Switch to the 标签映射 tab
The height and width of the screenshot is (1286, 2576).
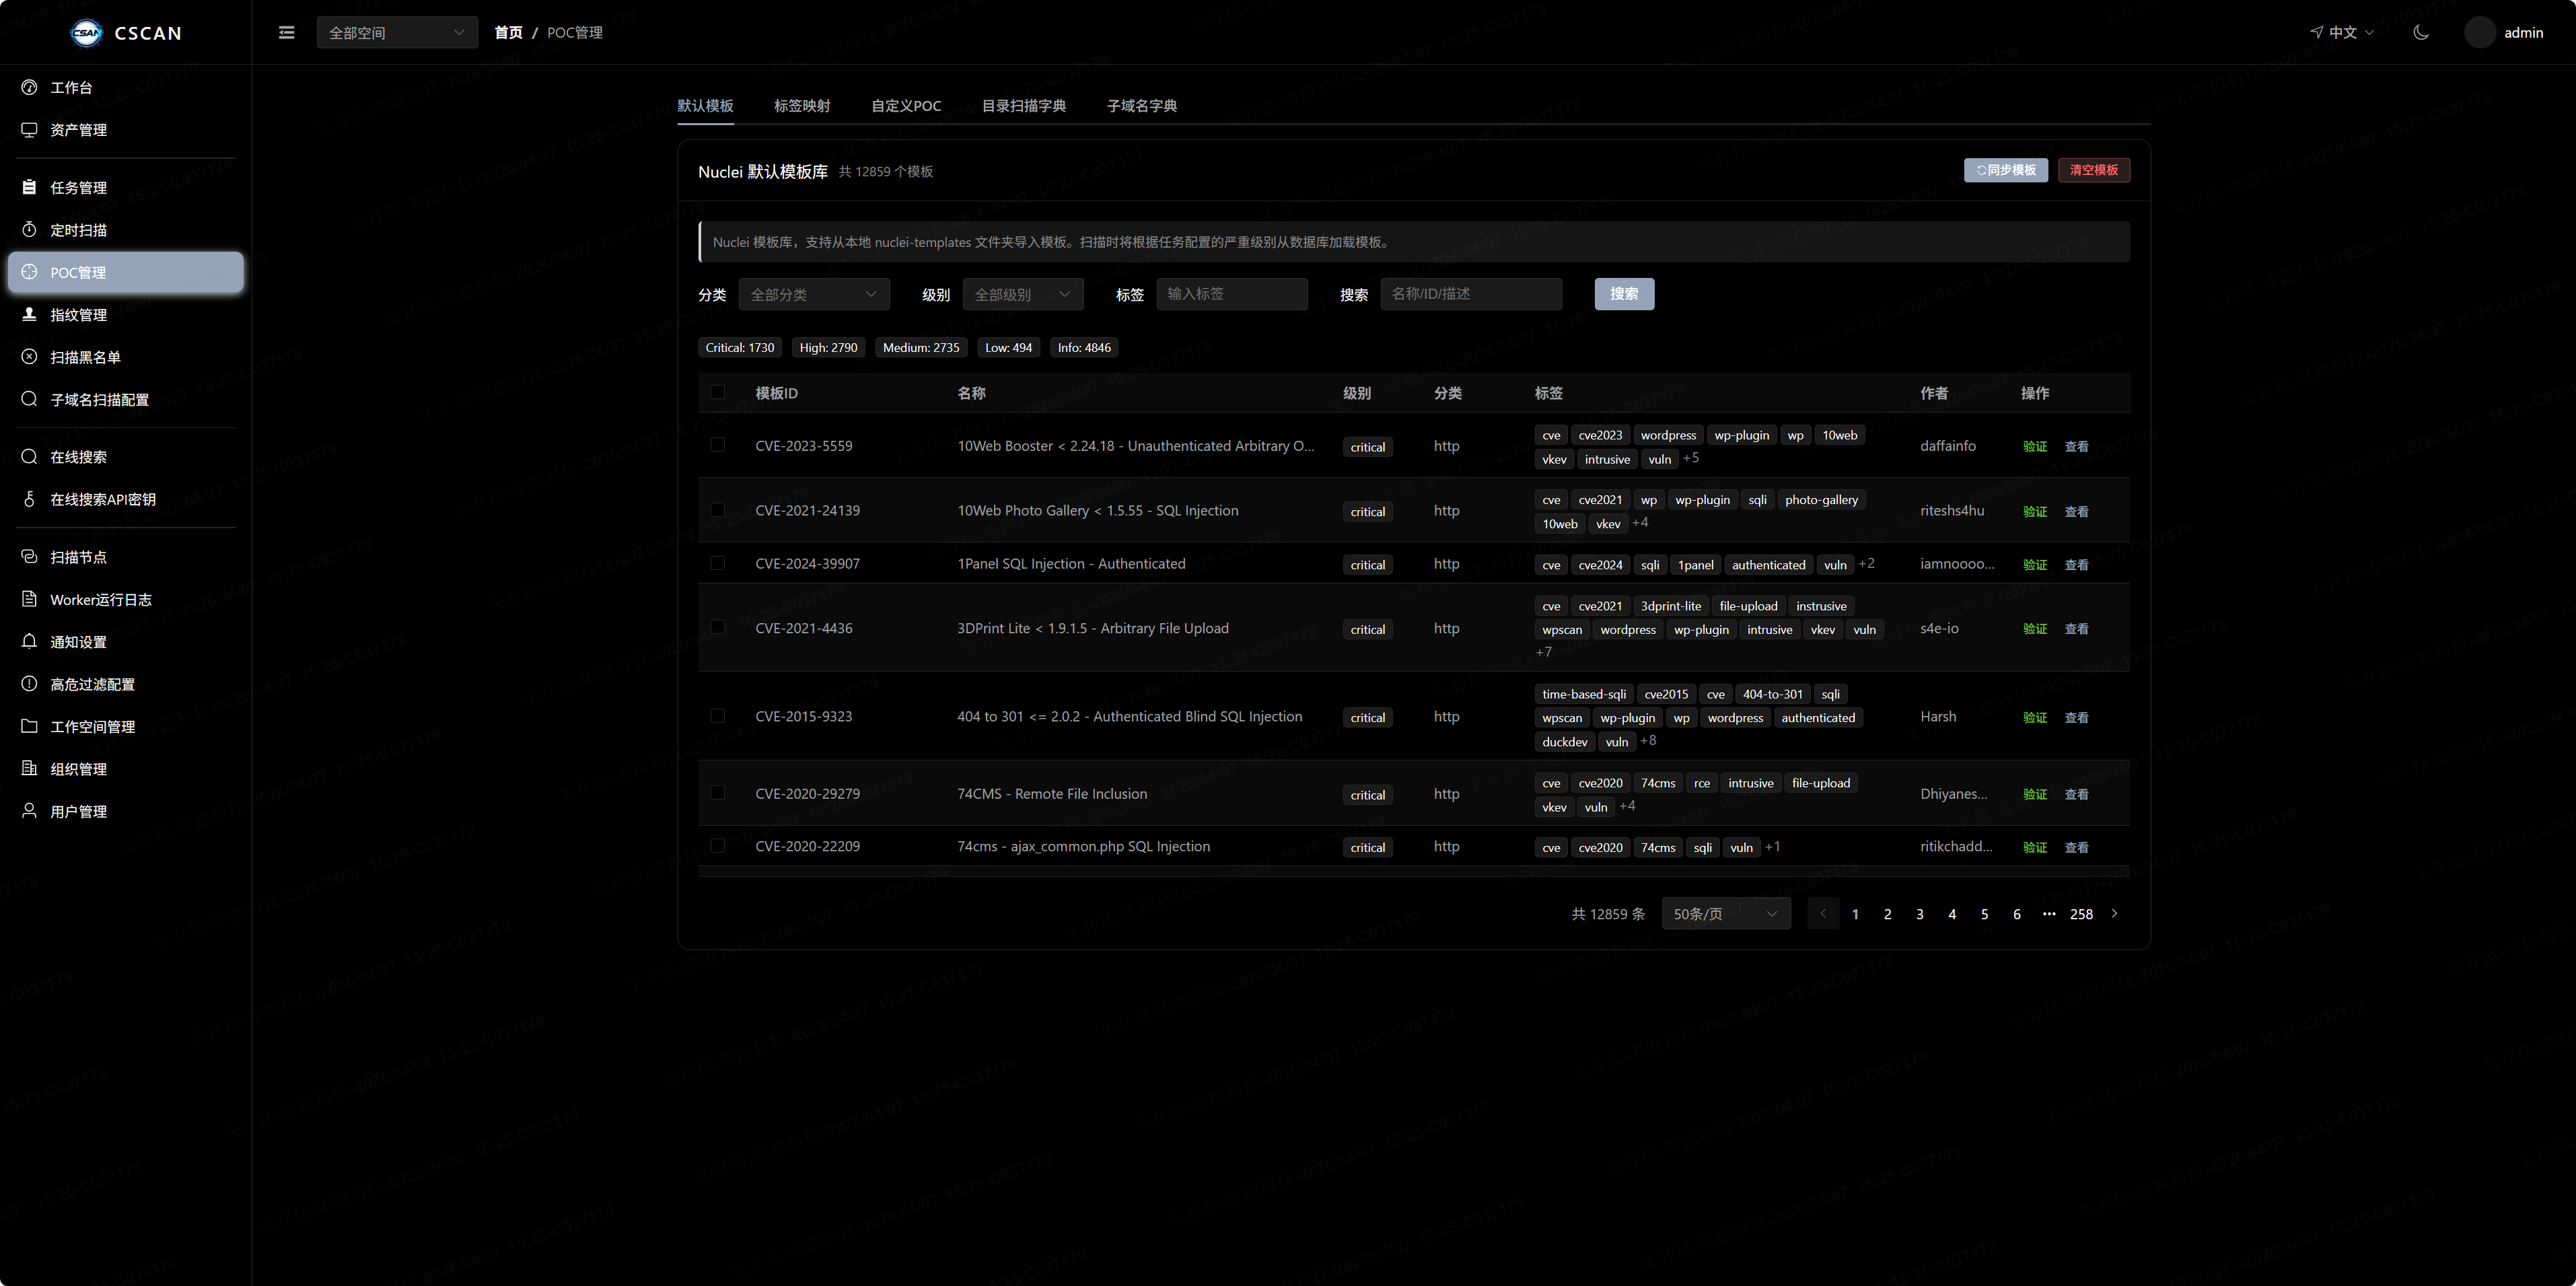(802, 106)
